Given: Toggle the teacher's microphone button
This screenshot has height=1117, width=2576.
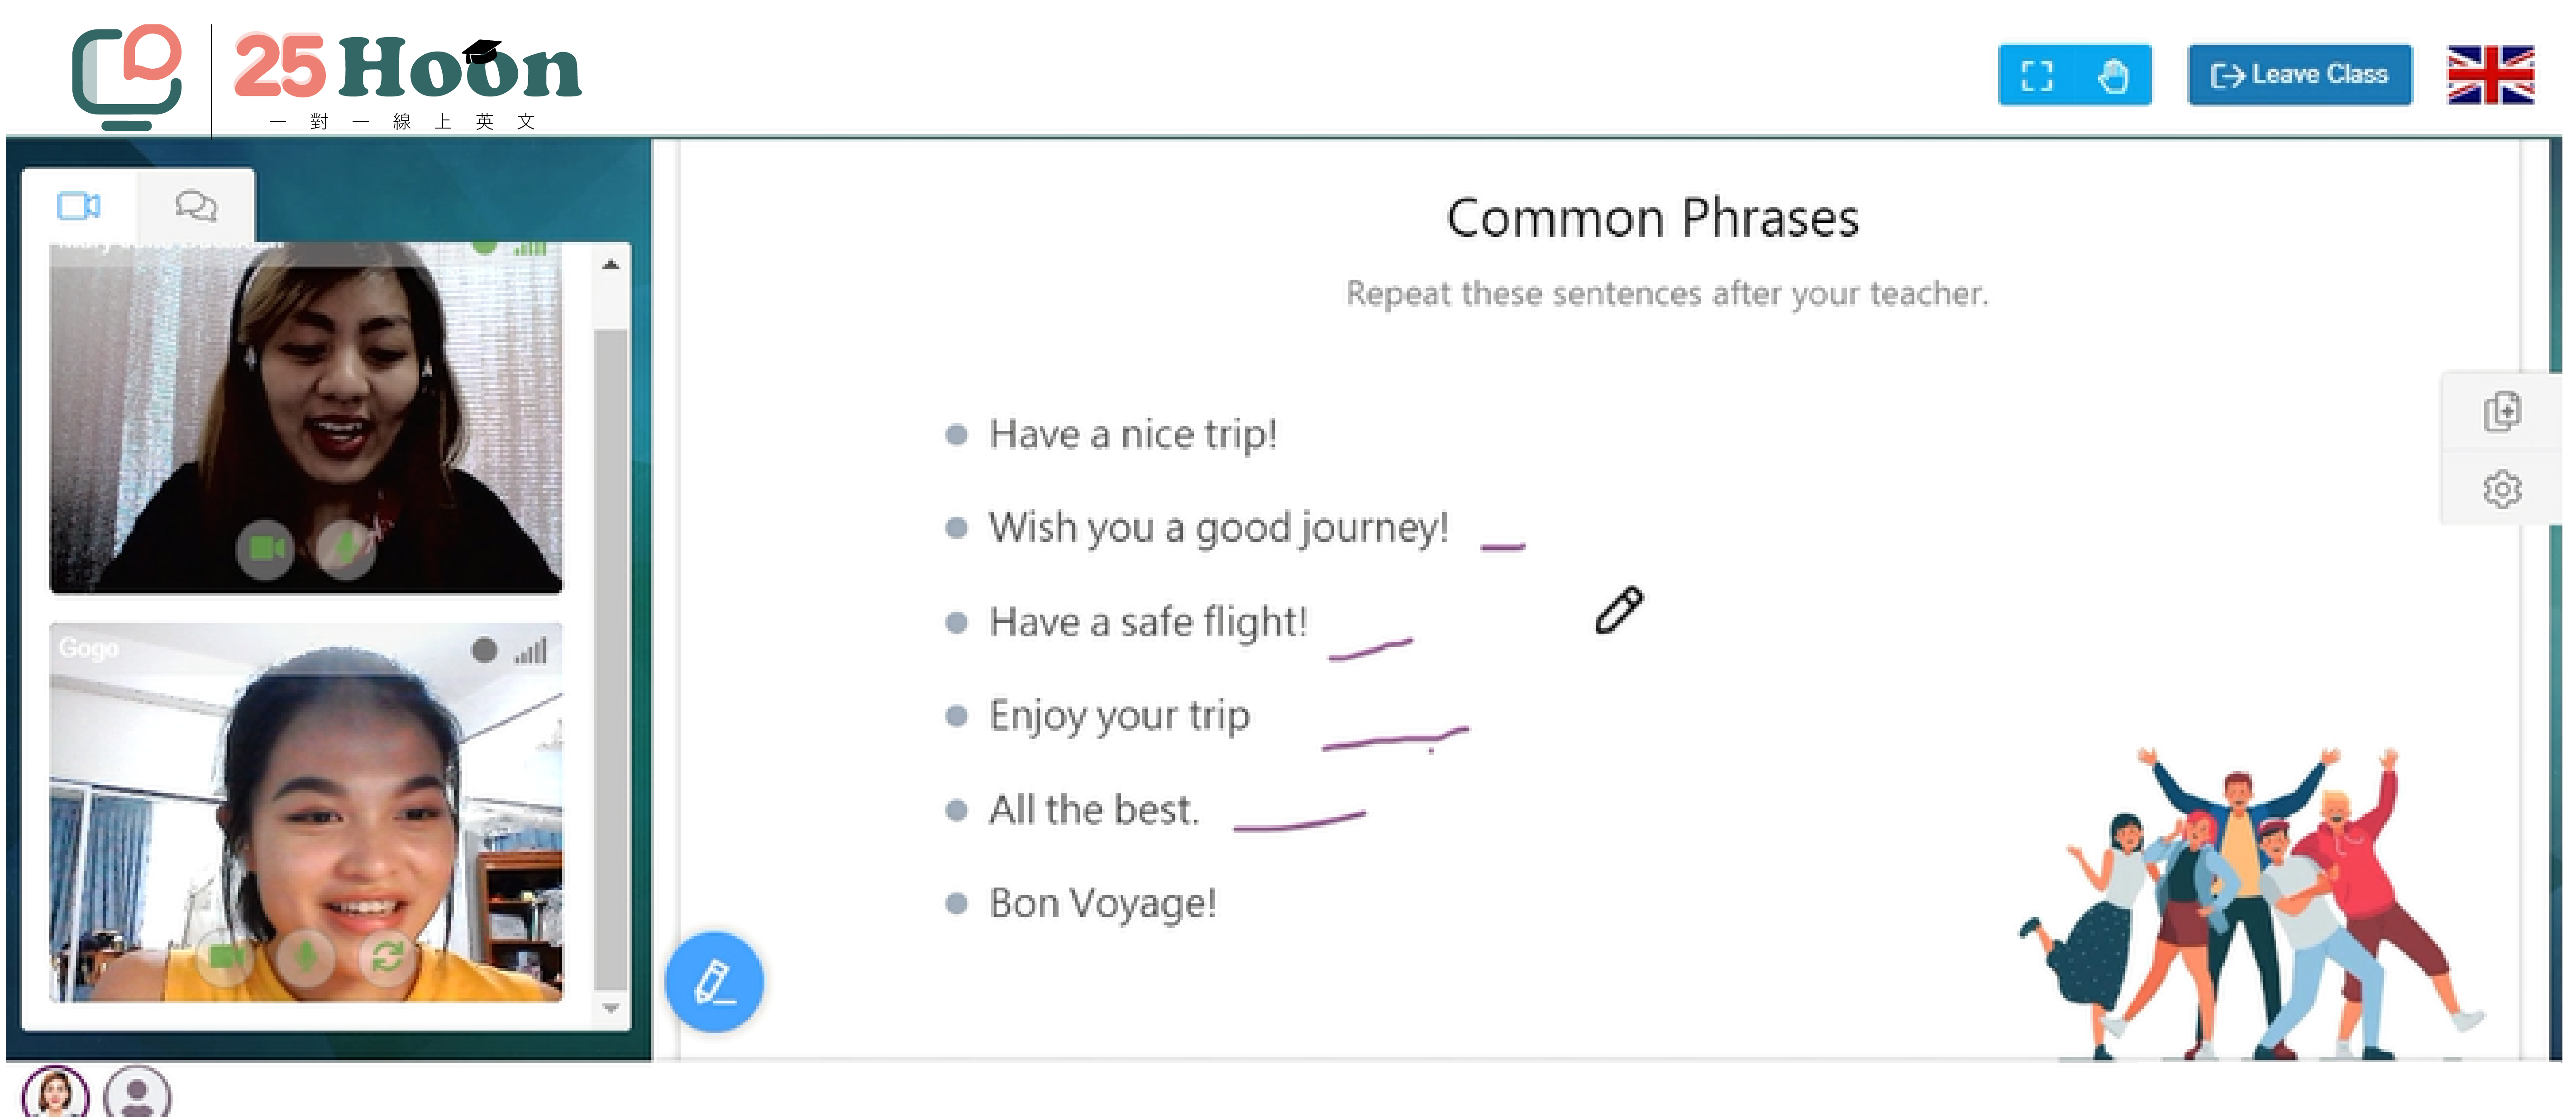Looking at the screenshot, I should [345, 549].
